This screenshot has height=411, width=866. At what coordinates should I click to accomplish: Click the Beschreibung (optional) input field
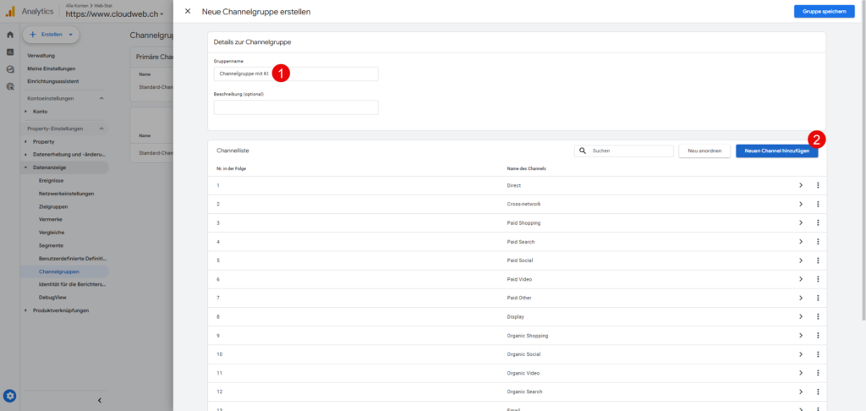[296, 107]
